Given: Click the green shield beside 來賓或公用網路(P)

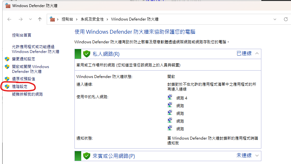Looking at the screenshot, I should pos(86,156).
